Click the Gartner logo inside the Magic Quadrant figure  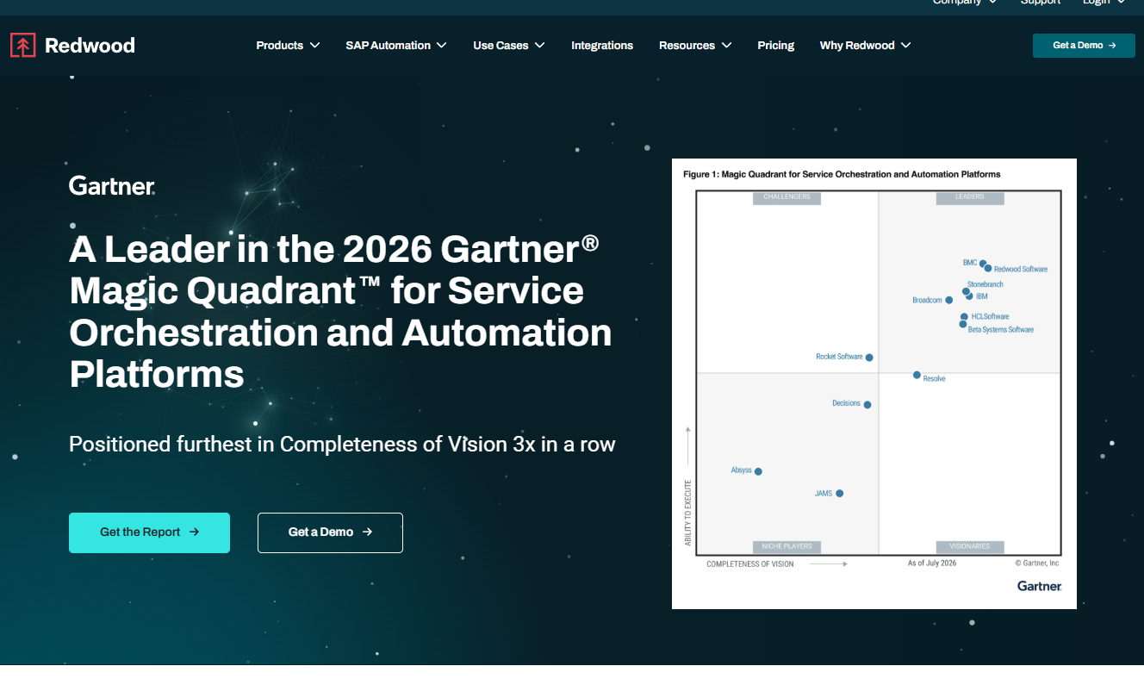click(1039, 586)
